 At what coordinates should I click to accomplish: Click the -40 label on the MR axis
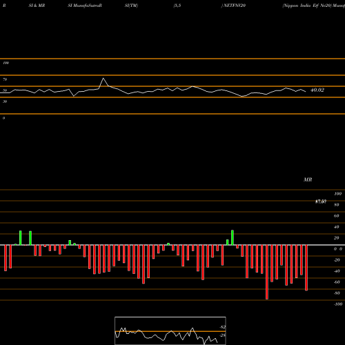pos(337,271)
